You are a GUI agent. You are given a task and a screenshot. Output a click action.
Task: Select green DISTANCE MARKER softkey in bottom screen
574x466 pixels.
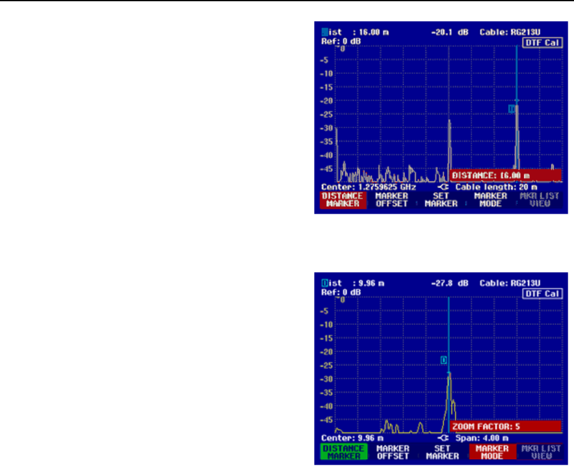344,452
